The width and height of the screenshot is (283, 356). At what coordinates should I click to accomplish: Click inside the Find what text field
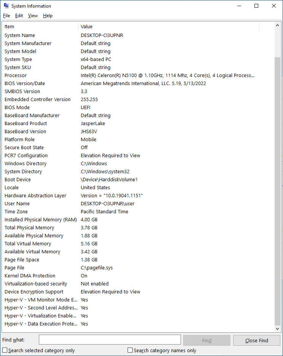pos(110,340)
